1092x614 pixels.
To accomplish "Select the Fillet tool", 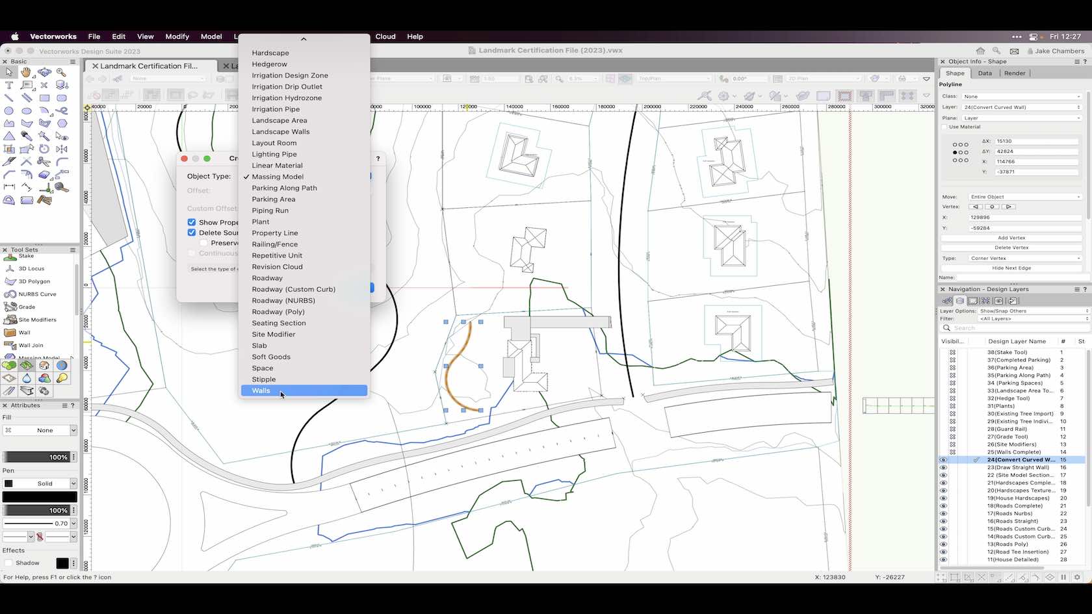I will click(x=62, y=162).
